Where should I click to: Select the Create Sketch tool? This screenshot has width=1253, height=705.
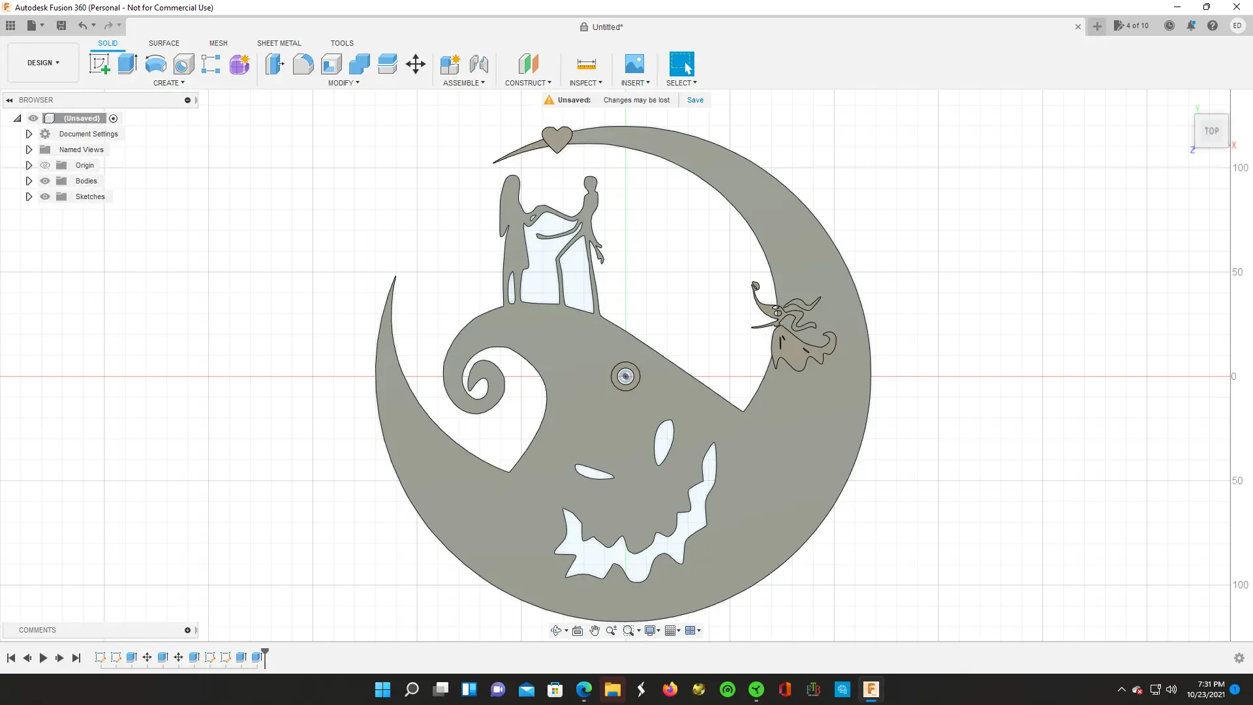click(x=99, y=64)
